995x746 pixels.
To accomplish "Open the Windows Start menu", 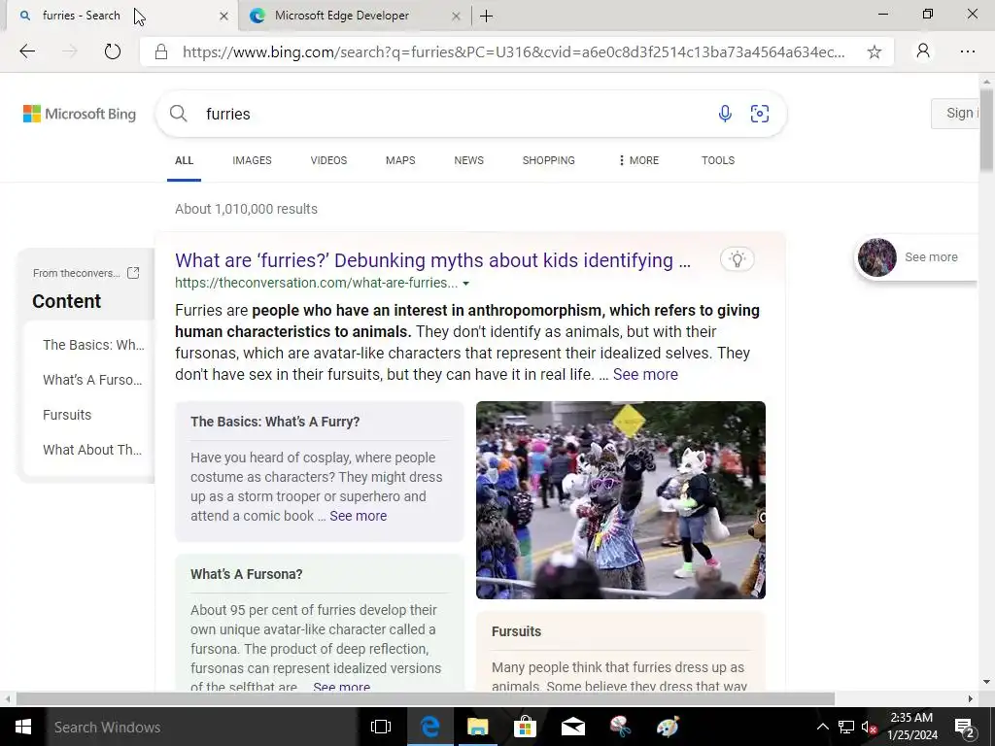I will pos(23,727).
